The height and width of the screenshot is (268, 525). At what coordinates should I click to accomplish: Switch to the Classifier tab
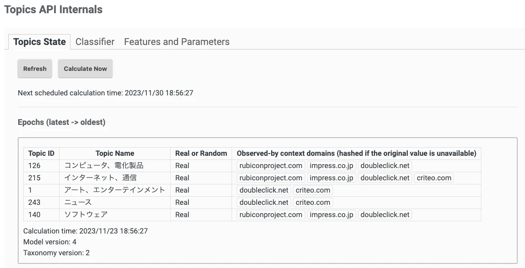(x=95, y=42)
